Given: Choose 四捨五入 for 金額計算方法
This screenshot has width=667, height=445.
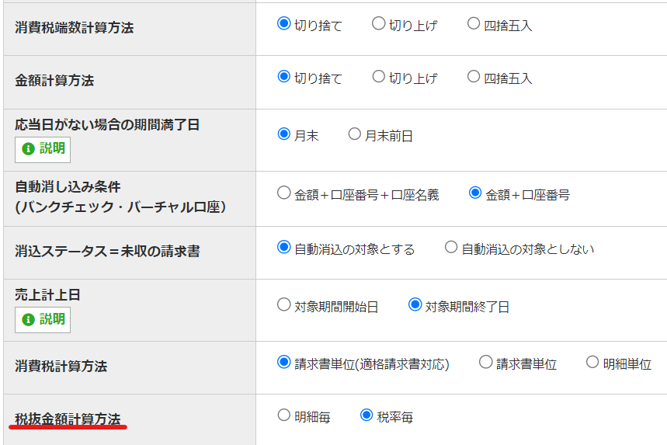Looking at the screenshot, I should pyautogui.click(x=474, y=77).
